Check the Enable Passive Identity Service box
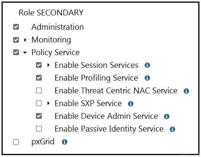Image resolution: width=201 pixels, height=157 pixels. click(x=39, y=129)
